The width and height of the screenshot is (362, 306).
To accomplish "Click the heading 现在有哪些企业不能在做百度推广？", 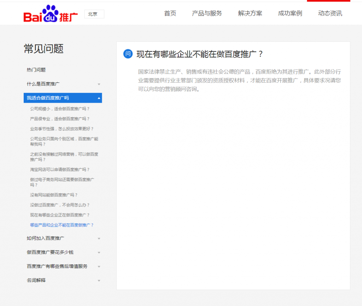I will coord(200,54).
